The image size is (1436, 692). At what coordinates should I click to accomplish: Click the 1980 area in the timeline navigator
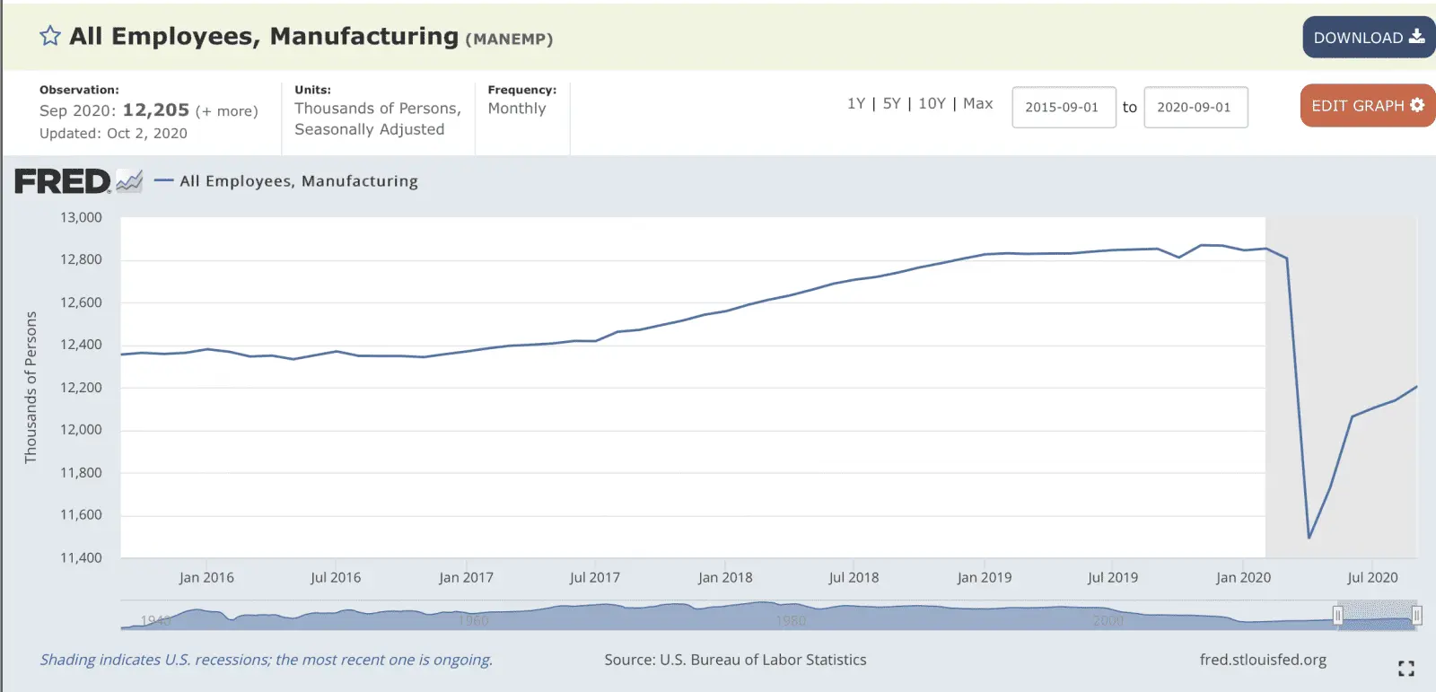791,619
